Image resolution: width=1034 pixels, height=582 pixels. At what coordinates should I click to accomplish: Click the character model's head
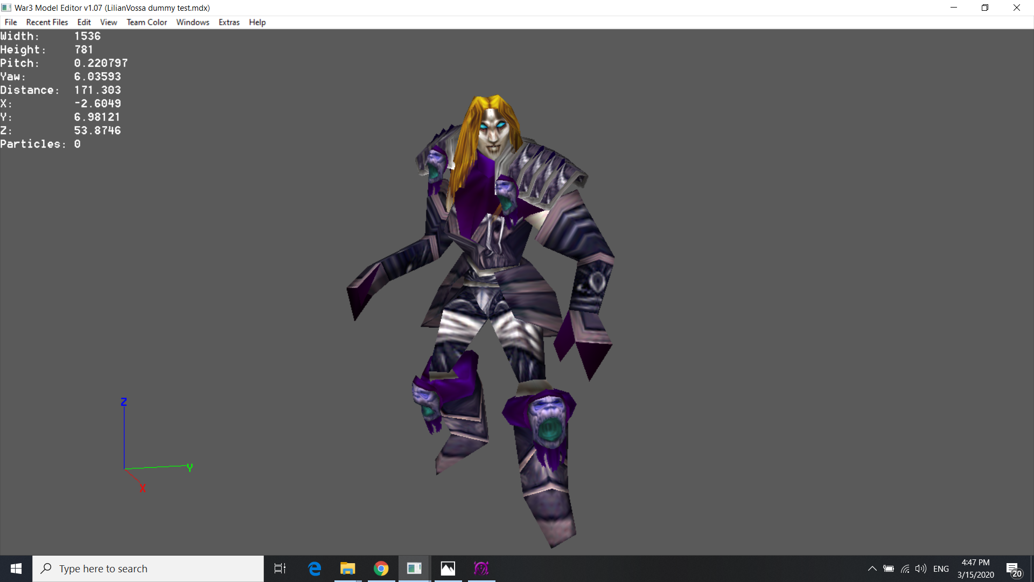coord(493,127)
